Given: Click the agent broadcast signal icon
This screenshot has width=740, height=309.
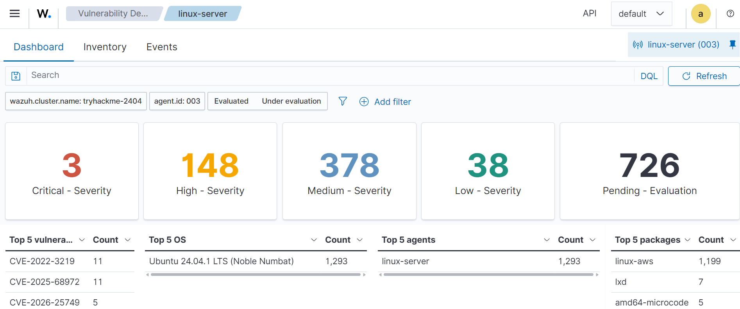Looking at the screenshot, I should pos(638,45).
